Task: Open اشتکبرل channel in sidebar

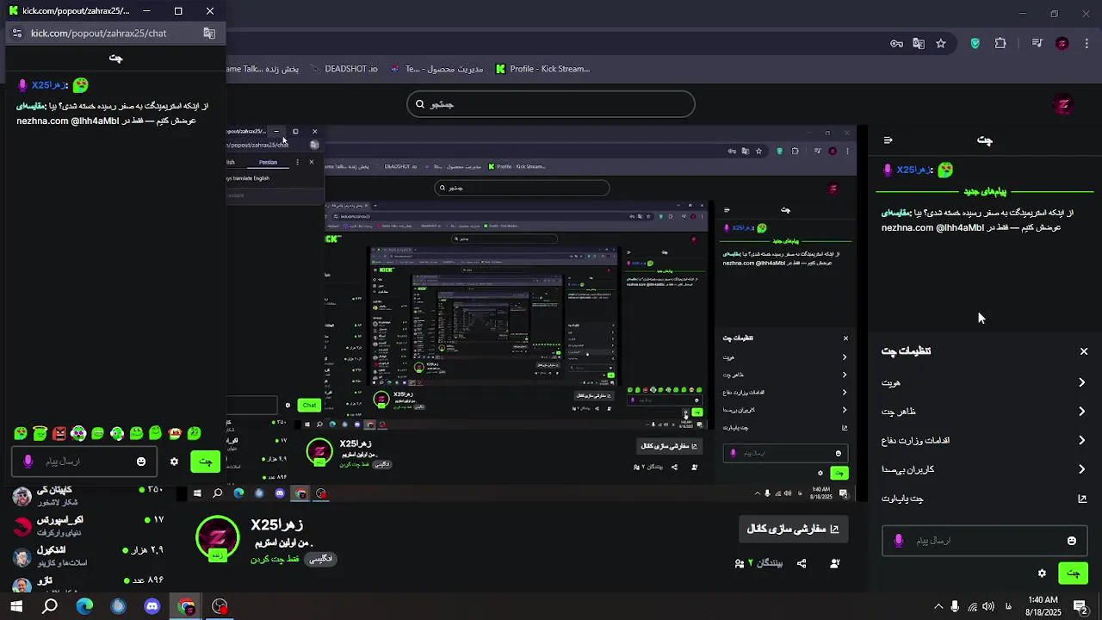Action: pos(90,555)
